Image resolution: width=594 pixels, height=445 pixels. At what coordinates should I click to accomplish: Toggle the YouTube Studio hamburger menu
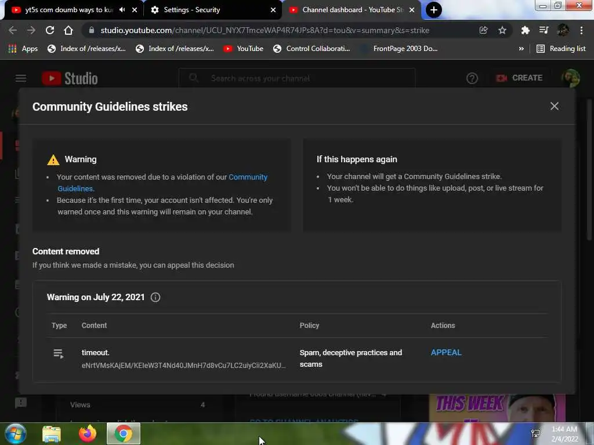click(x=21, y=78)
